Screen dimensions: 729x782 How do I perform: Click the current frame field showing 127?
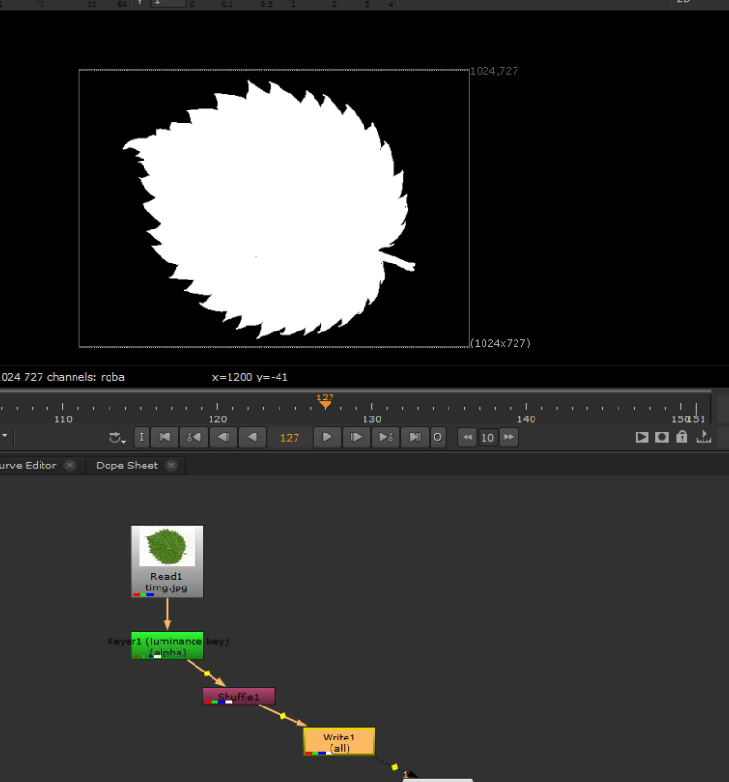pos(290,438)
